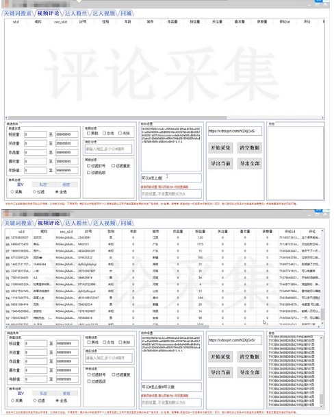Select 同城 tab in lower window
This screenshot has height=419, width=334.
(126, 223)
